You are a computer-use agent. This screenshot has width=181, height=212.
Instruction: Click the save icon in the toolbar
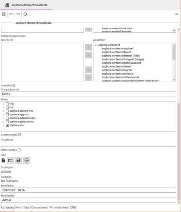point(4,14)
